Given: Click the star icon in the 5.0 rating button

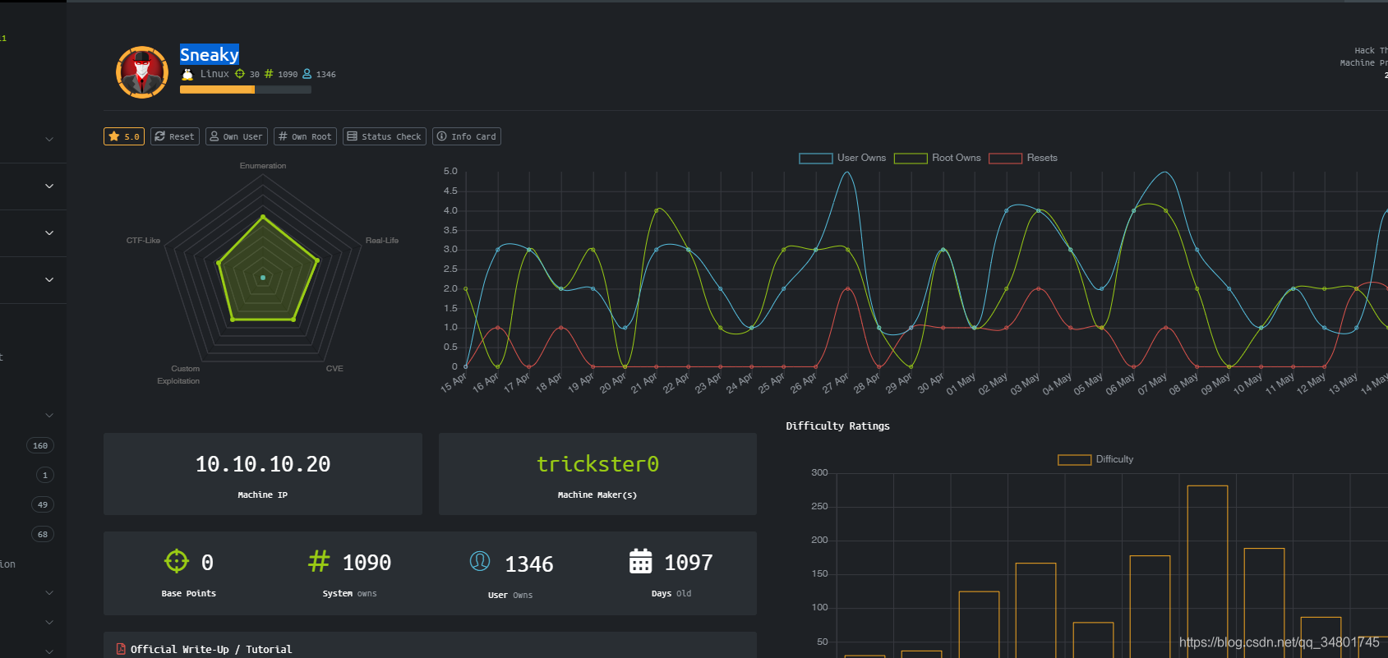Looking at the screenshot, I should (x=114, y=136).
